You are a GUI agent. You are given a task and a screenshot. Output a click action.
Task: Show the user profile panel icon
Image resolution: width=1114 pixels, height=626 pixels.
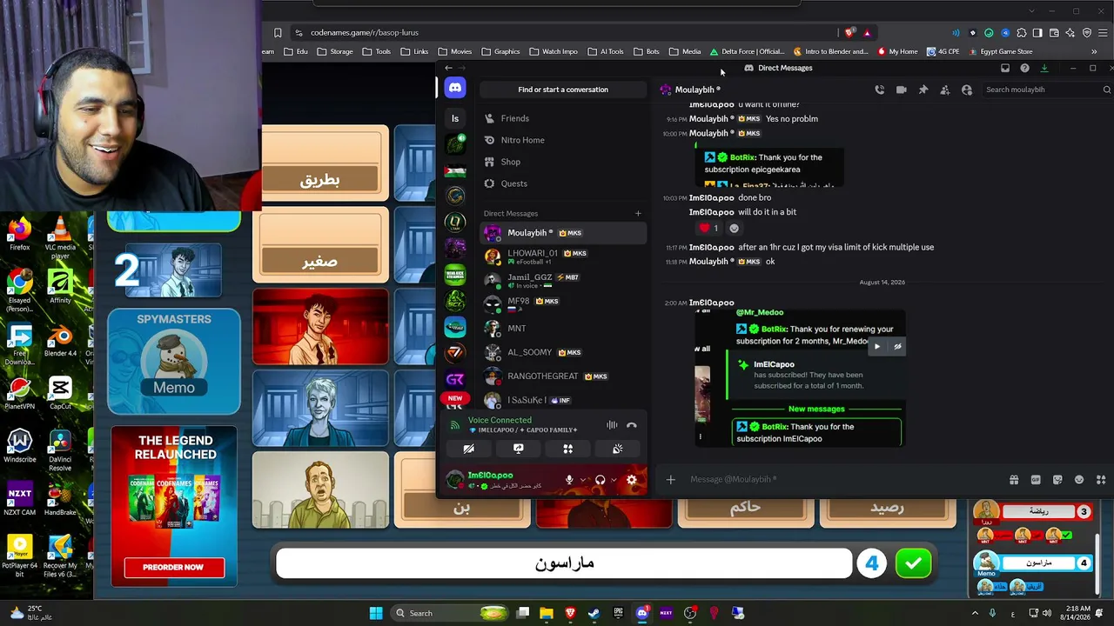click(966, 90)
